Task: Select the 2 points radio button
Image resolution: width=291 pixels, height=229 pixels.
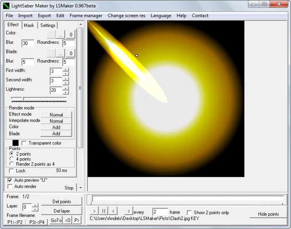Action: tap(12, 154)
